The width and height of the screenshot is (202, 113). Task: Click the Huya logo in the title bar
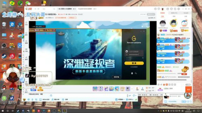(x=29, y=9)
